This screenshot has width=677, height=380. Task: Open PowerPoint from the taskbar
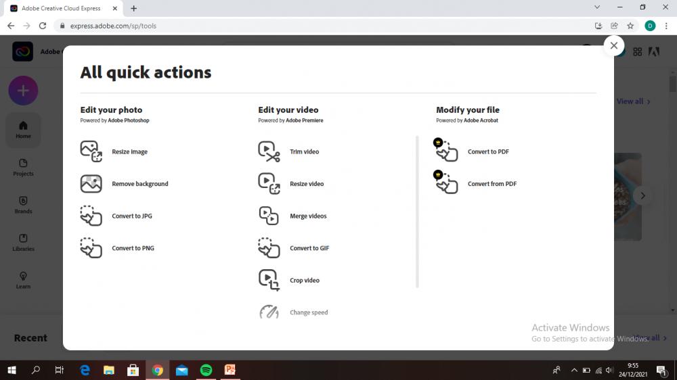[230, 370]
